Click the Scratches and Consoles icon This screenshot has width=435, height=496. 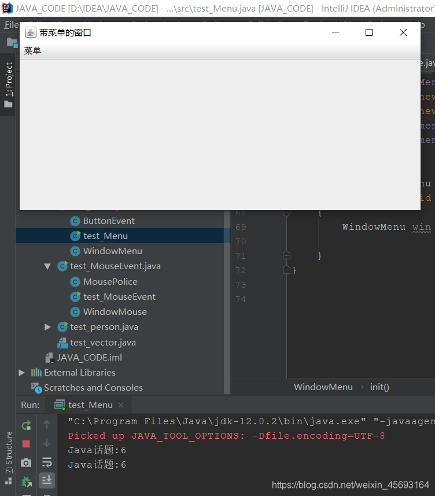click(36, 388)
